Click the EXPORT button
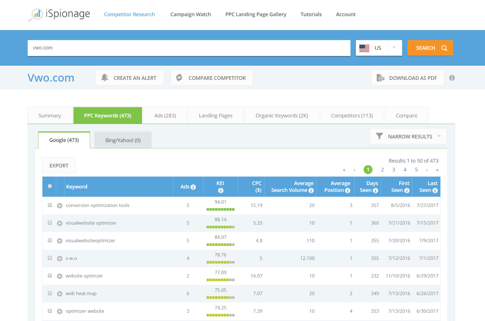This screenshot has width=485, height=321. point(59,165)
